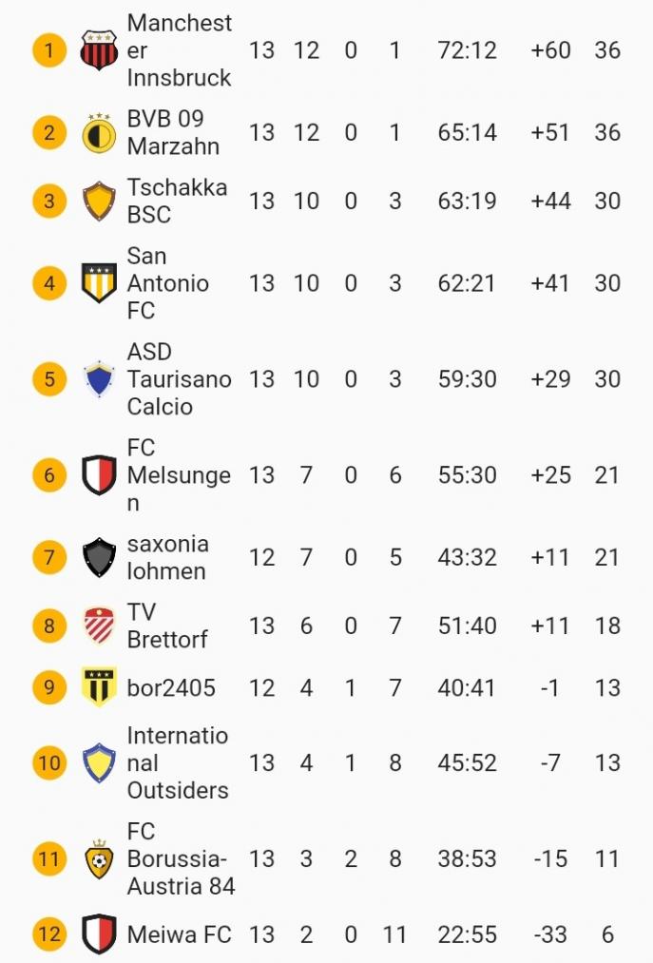
Task: Click the 72:12 goals value for Manchester Innsbruck
Action: tap(467, 50)
